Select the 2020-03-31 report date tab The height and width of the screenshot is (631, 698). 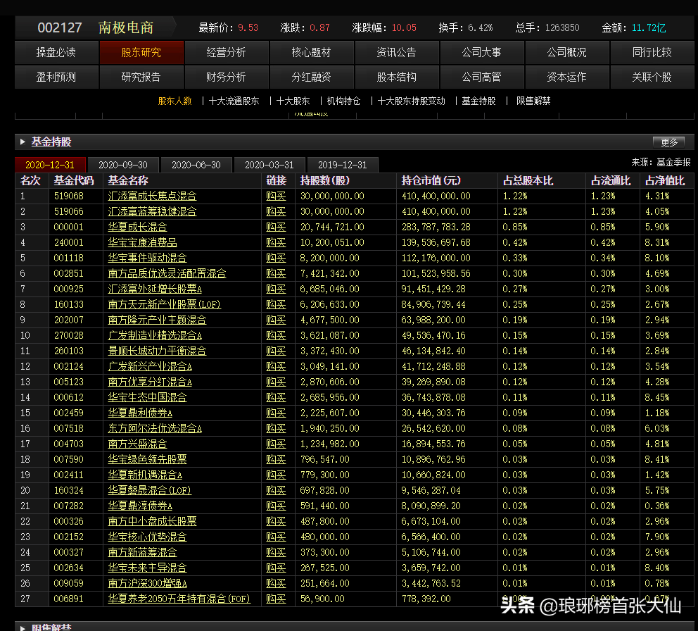pos(269,165)
